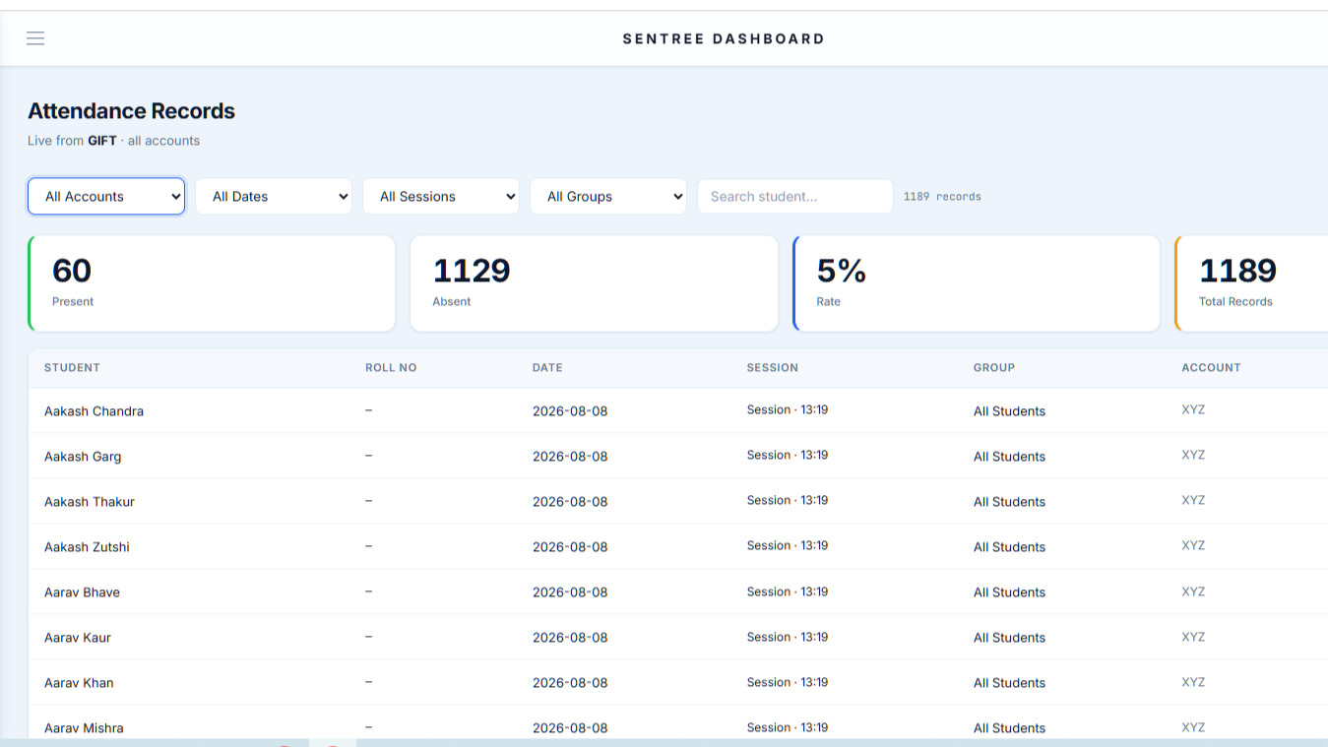
Task: Select student Aarav Kaur
Action: (78, 638)
